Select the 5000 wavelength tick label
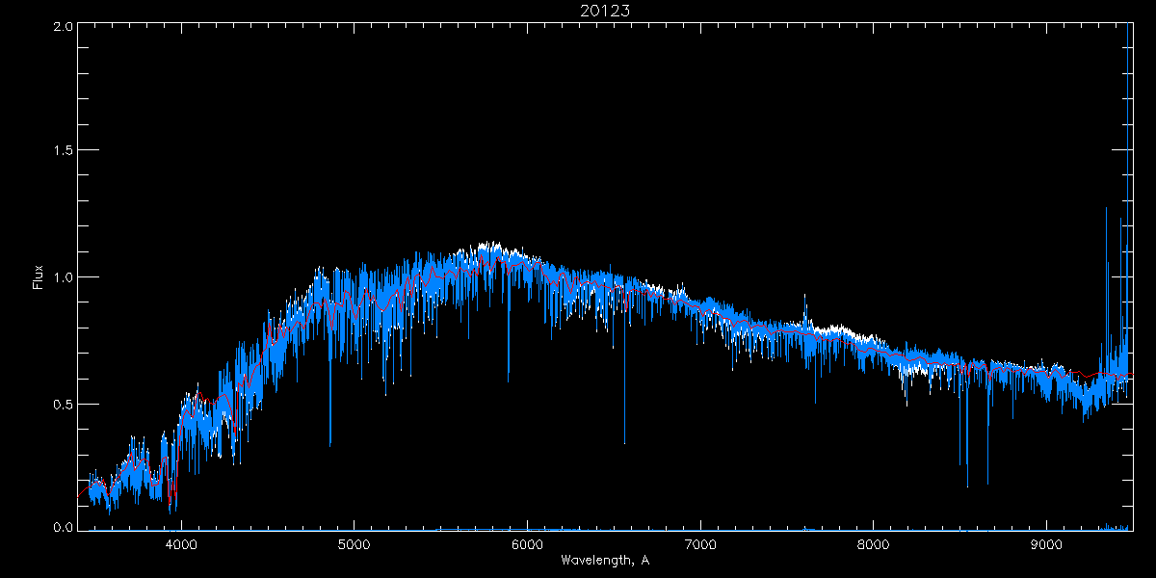1156x578 pixels. point(354,544)
